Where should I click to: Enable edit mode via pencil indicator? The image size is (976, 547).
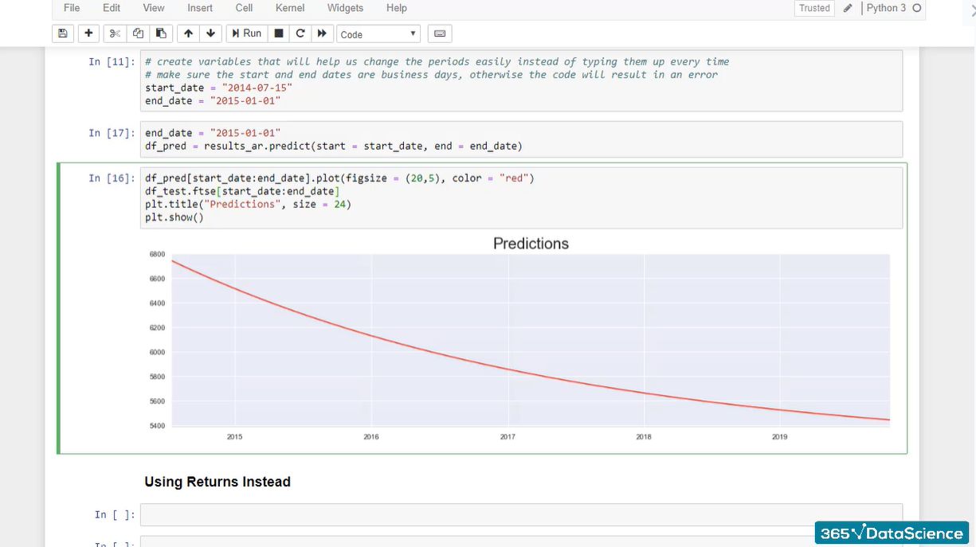click(848, 8)
